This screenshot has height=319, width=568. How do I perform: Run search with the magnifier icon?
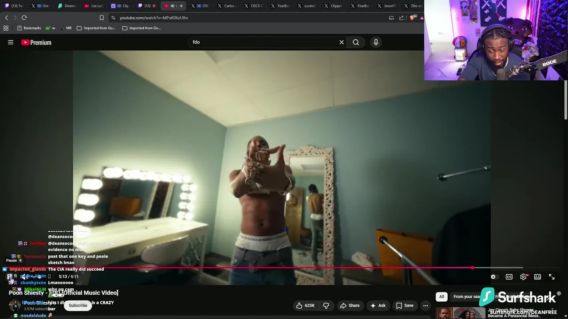point(356,42)
